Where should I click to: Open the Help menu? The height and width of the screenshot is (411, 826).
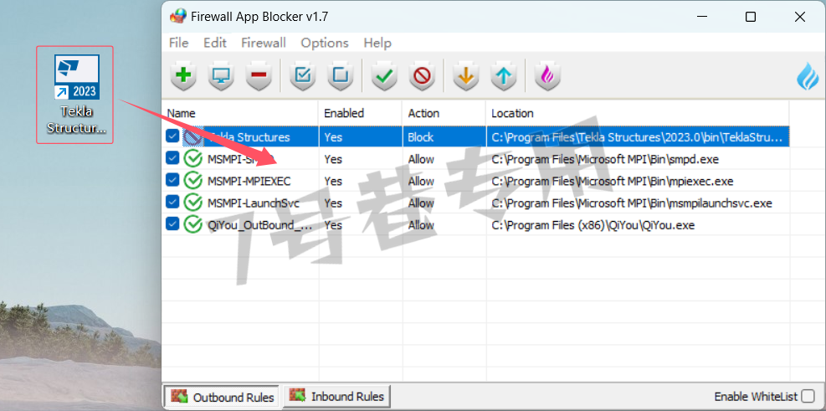tap(377, 43)
